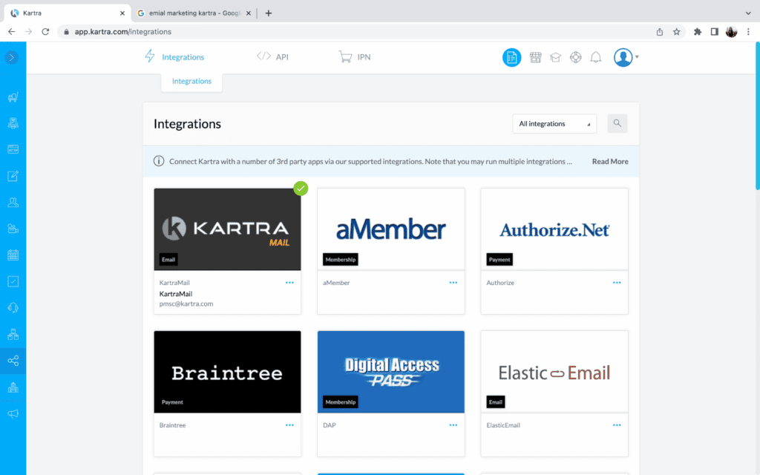Open the checkbox surveys sidebar icon
This screenshot has width=760, height=475.
point(13,281)
